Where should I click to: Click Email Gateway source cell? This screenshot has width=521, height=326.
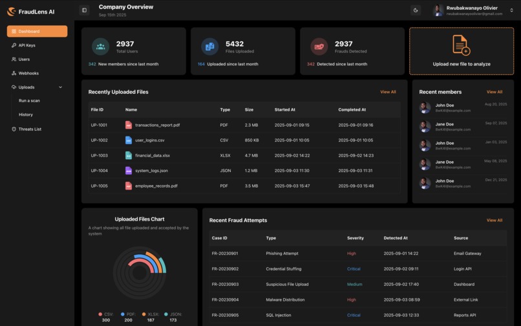pyautogui.click(x=467, y=254)
